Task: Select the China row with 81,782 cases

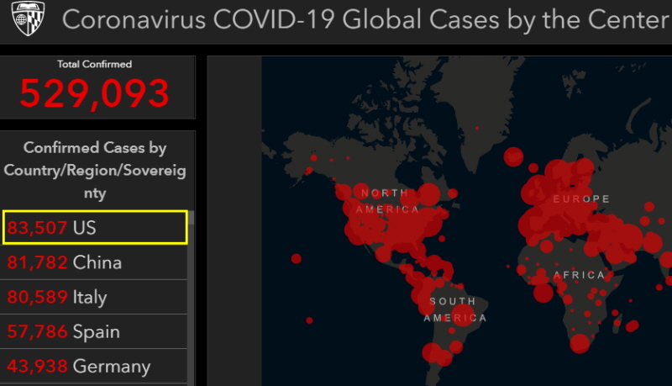Action: [x=94, y=262]
